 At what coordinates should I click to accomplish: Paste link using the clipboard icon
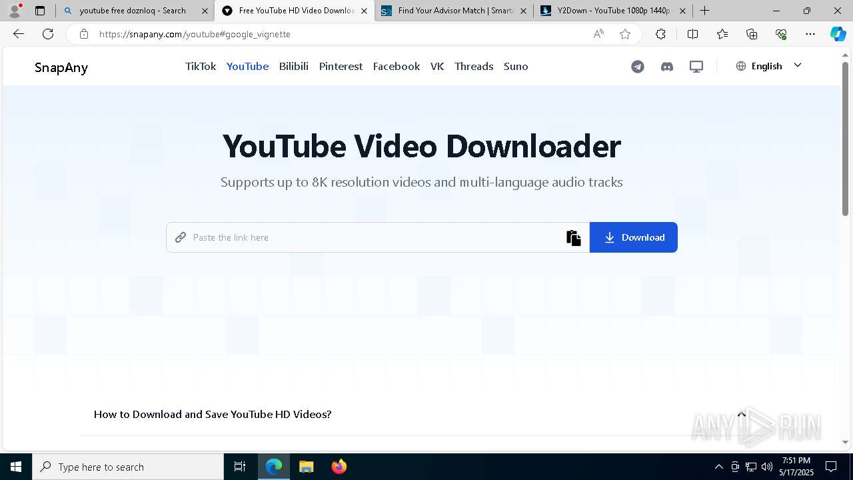574,238
